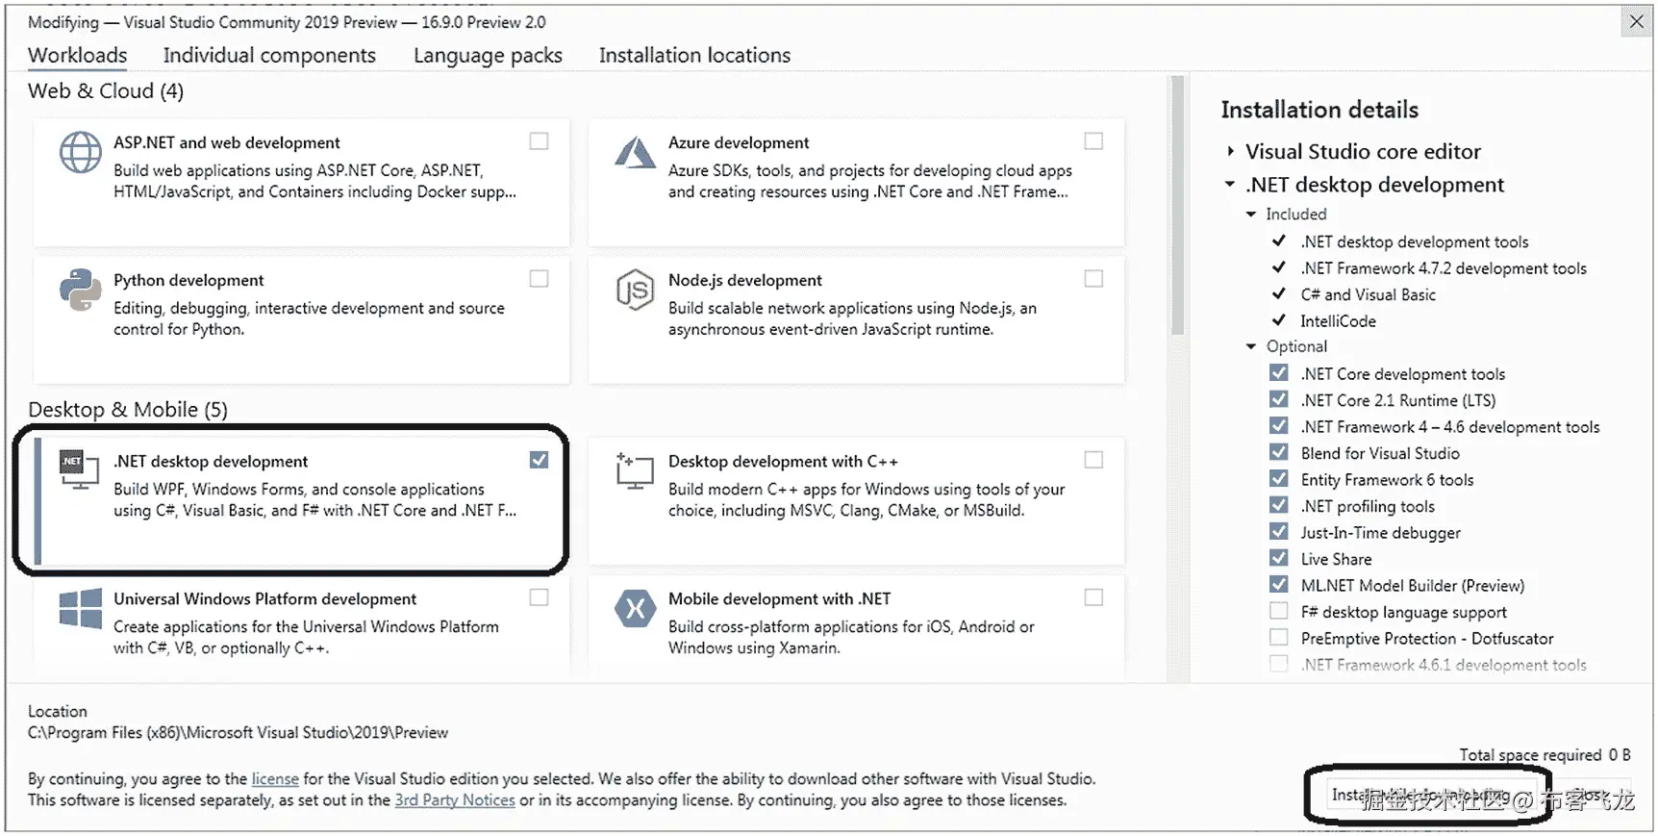Click the Web & Cloud (4) heading
Viewport: 1658px width, 836px height.
[106, 90]
